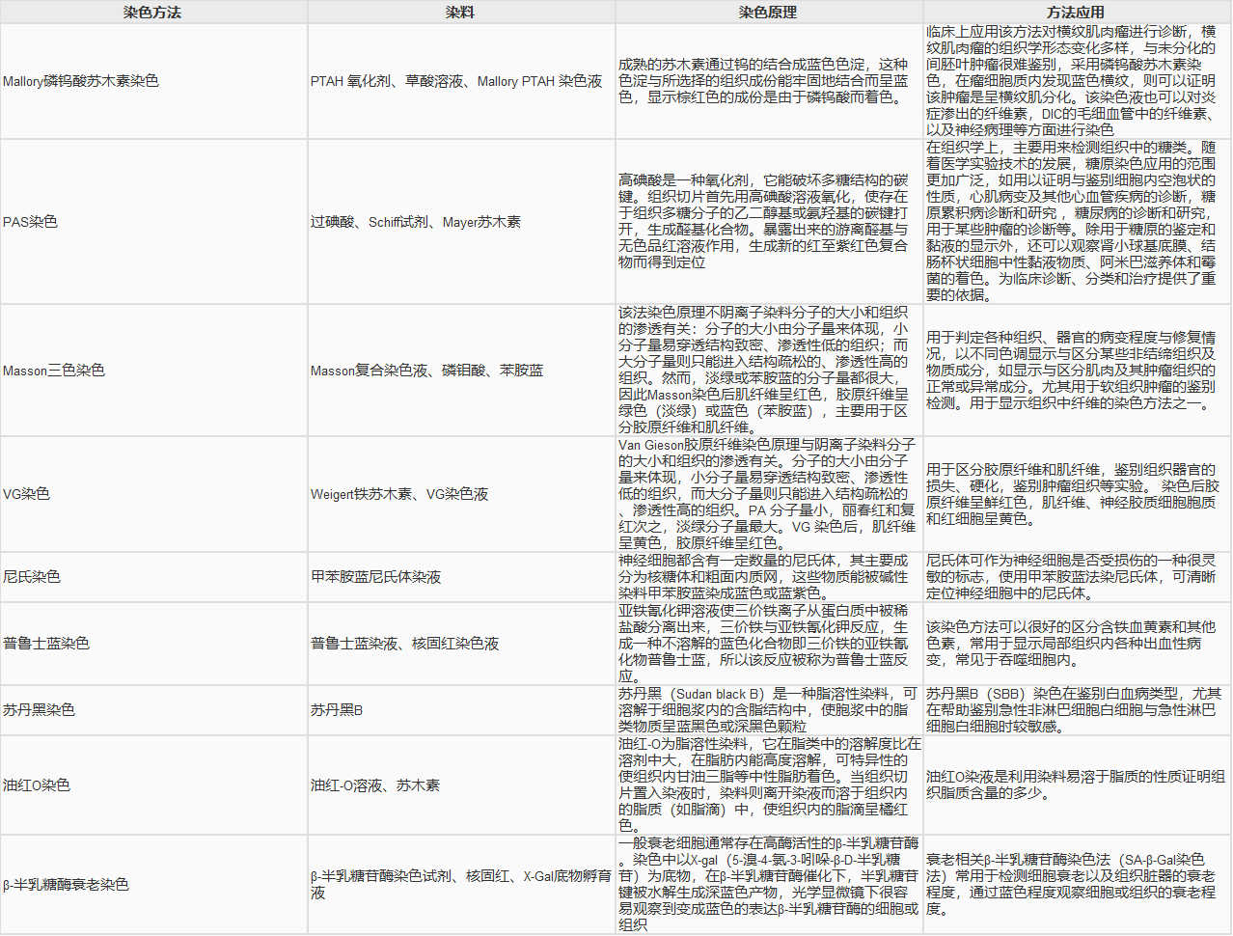
Task: Click the 过碘酸、Schiff试剂、Mayer苏木素 dye cell
Action: coord(416,222)
